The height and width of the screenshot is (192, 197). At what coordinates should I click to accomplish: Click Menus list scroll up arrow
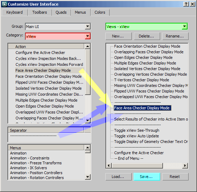click(87, 148)
